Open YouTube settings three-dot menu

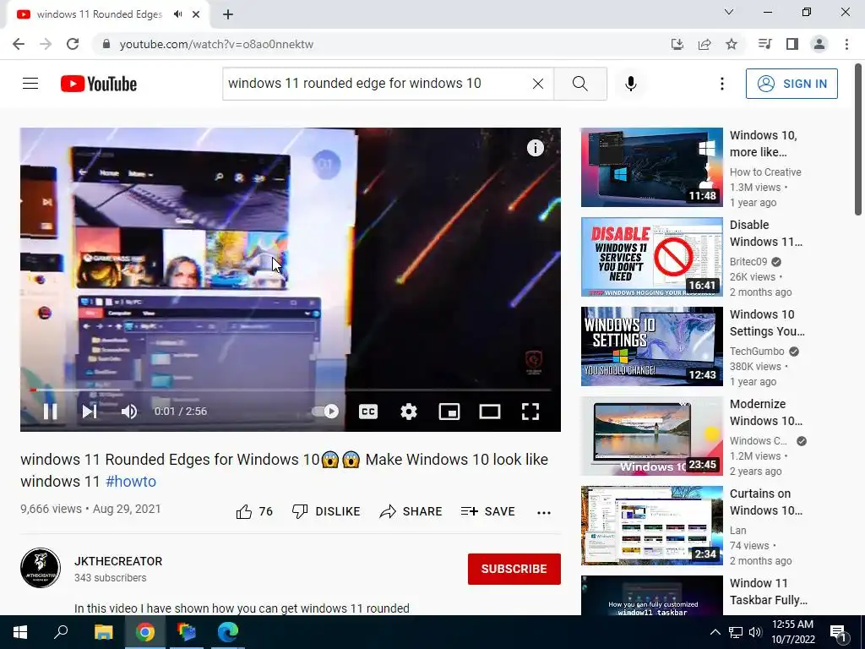(721, 84)
